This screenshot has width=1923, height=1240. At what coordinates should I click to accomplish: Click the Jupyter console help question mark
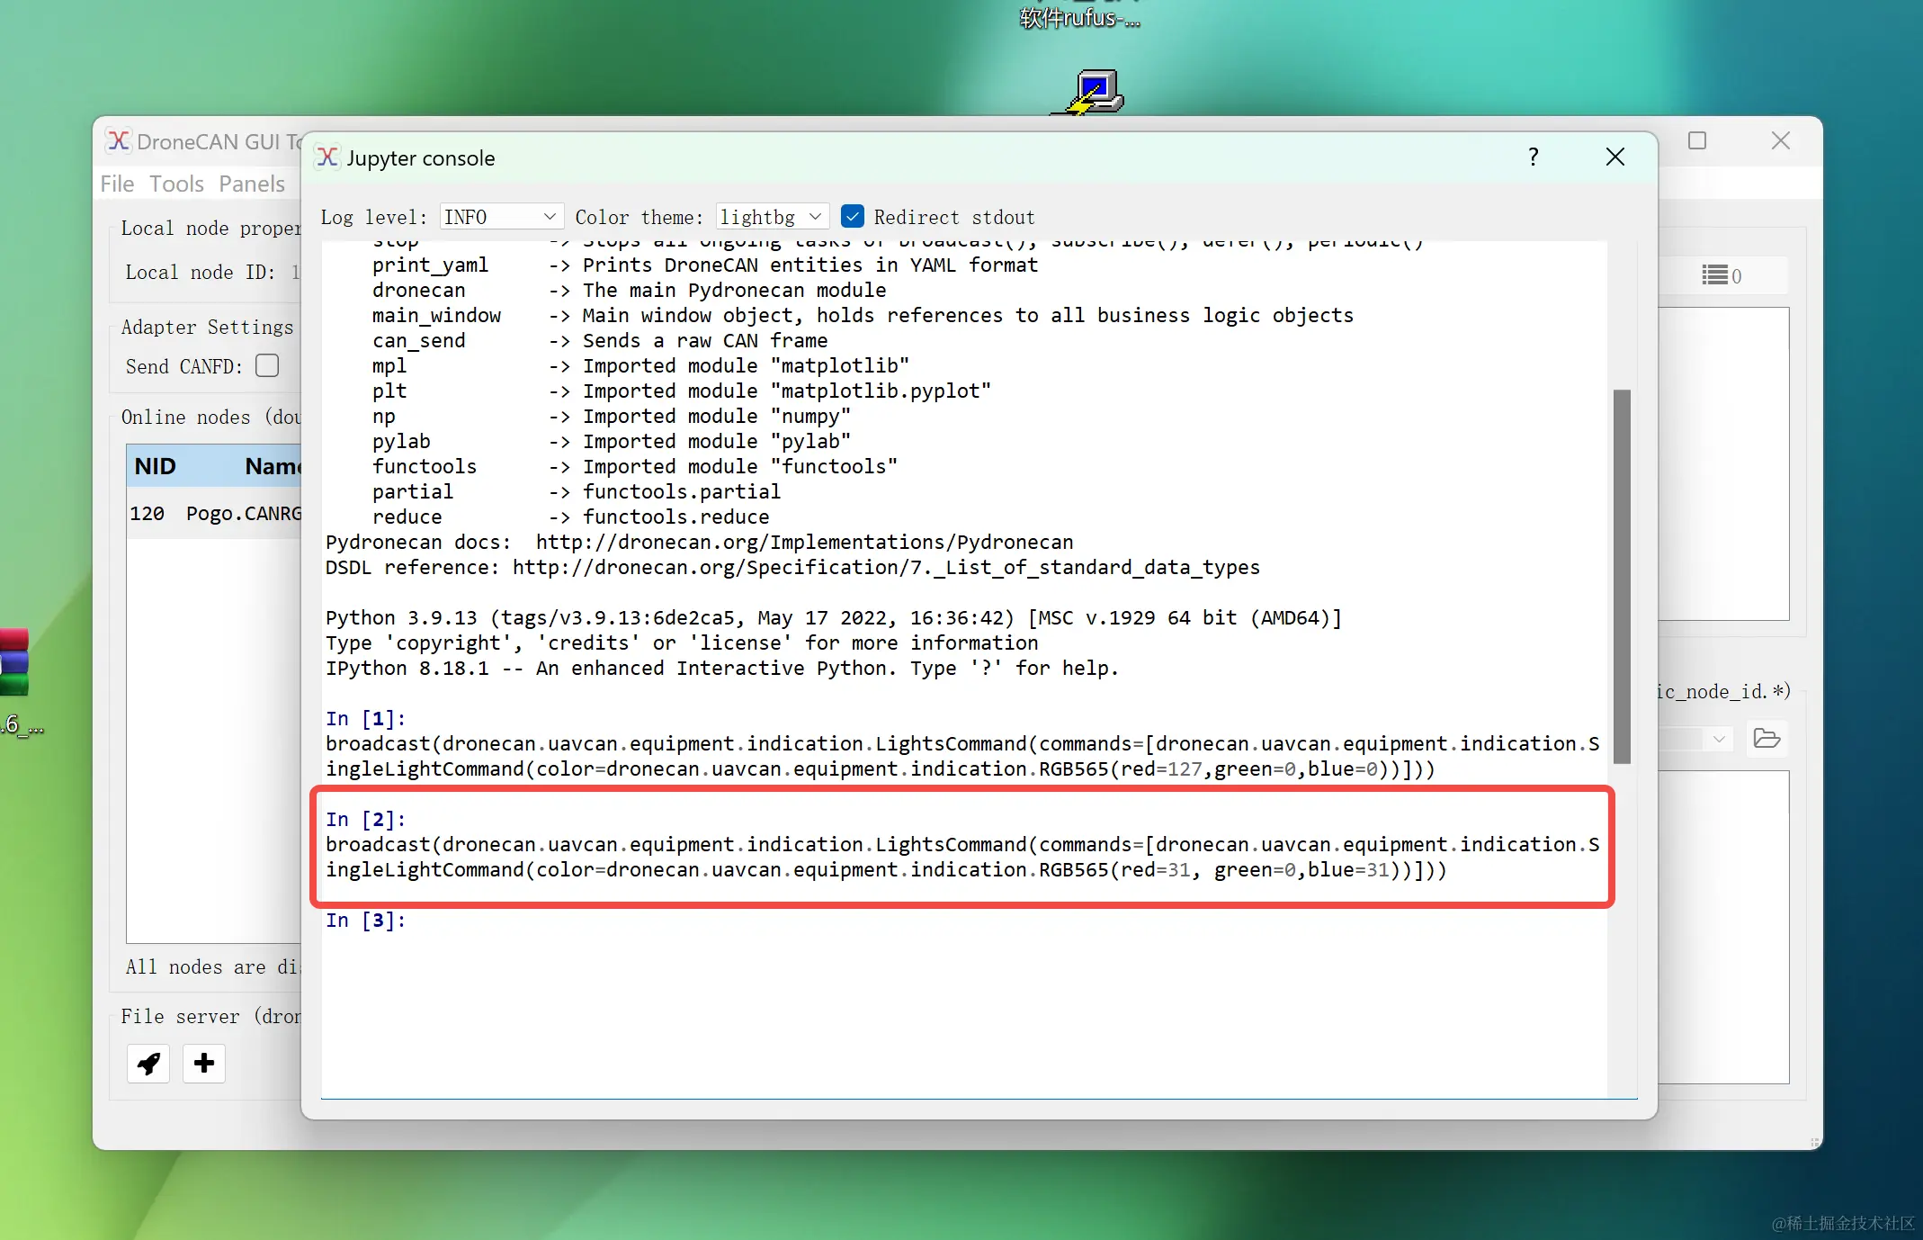tap(1534, 157)
